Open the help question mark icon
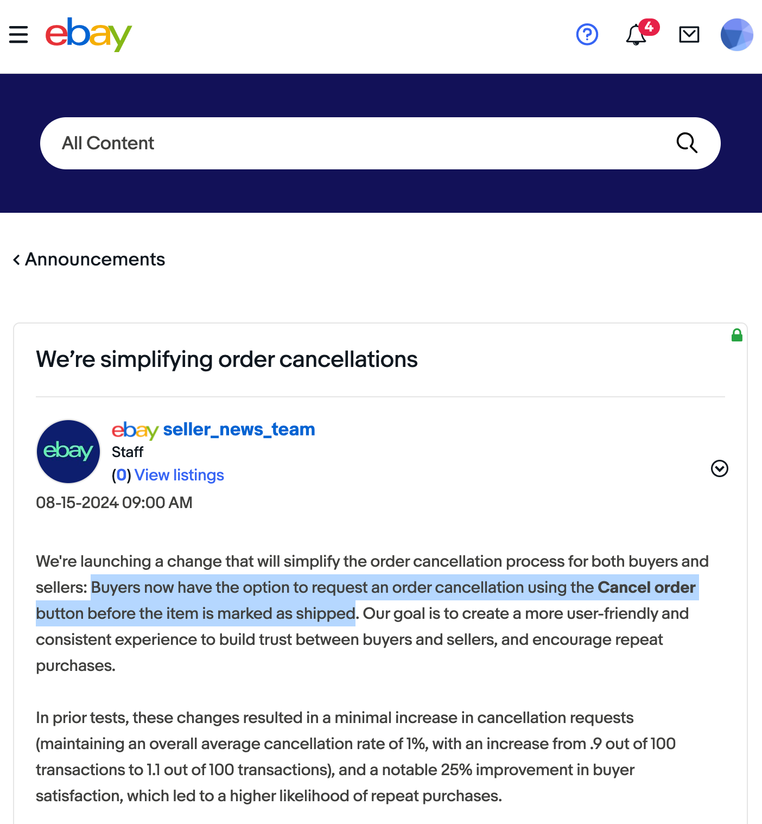 pyautogui.click(x=587, y=35)
